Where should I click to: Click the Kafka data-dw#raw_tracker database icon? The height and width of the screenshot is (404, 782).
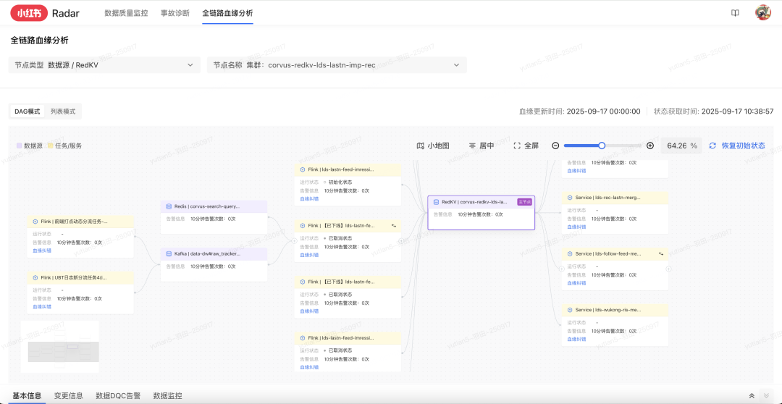click(169, 253)
